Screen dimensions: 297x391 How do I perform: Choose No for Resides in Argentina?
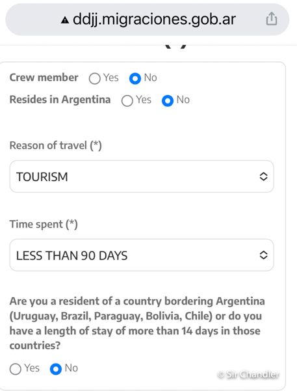pyautogui.click(x=168, y=101)
